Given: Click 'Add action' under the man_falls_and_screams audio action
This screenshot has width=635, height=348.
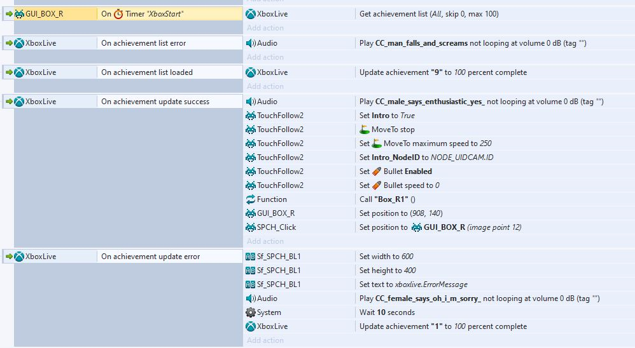Looking at the screenshot, I should point(265,57).
